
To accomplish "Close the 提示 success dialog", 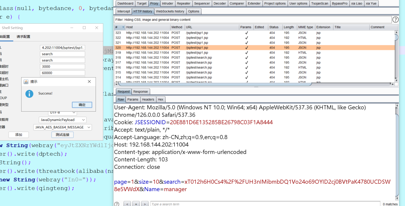I will click(89, 81).
